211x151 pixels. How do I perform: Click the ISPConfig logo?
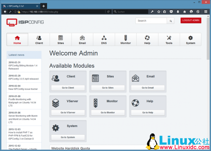coord(25,22)
